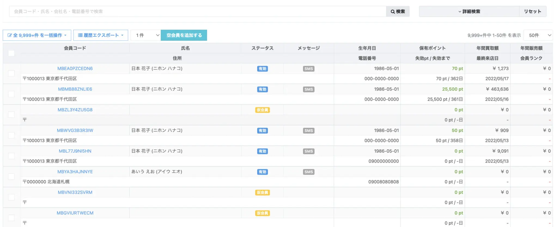Click the 仮会員 badge for member MBVNI332SVRM
558x227 pixels.
(262, 193)
